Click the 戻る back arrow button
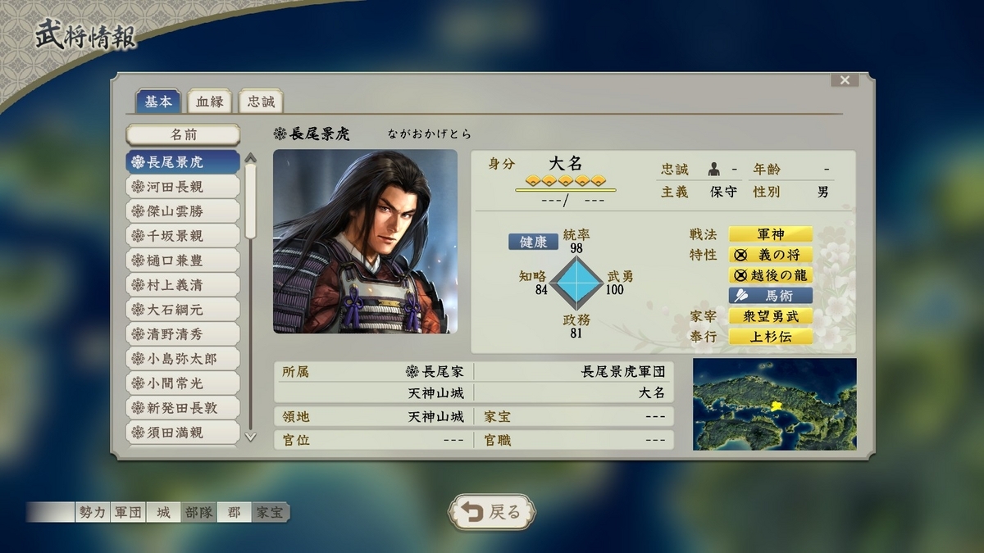 coord(492,512)
